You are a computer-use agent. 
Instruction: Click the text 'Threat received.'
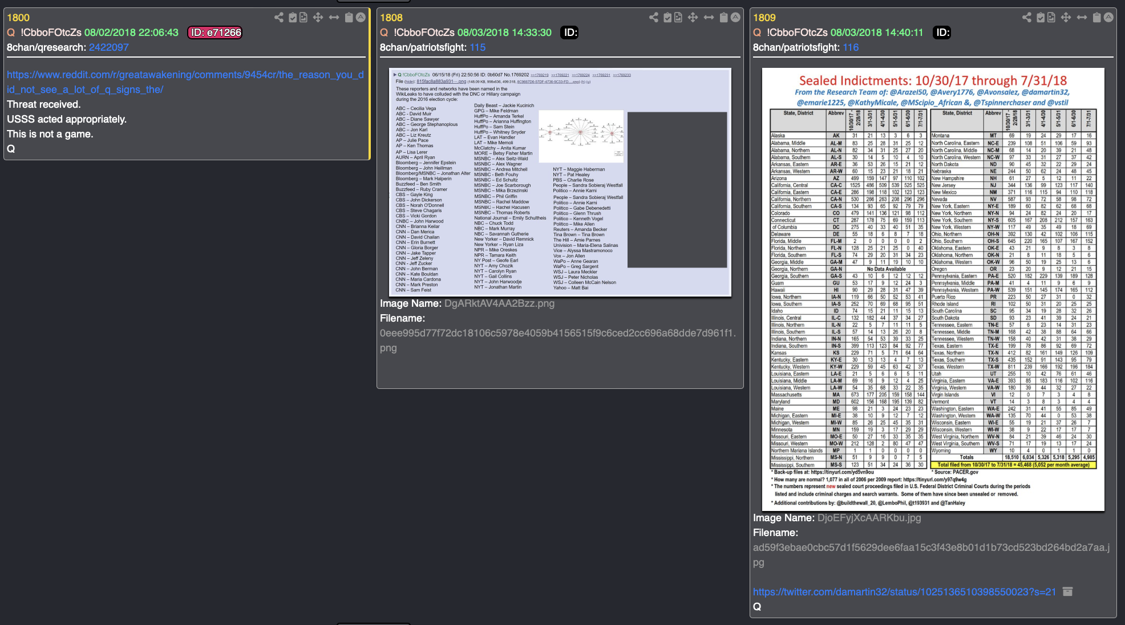44,104
